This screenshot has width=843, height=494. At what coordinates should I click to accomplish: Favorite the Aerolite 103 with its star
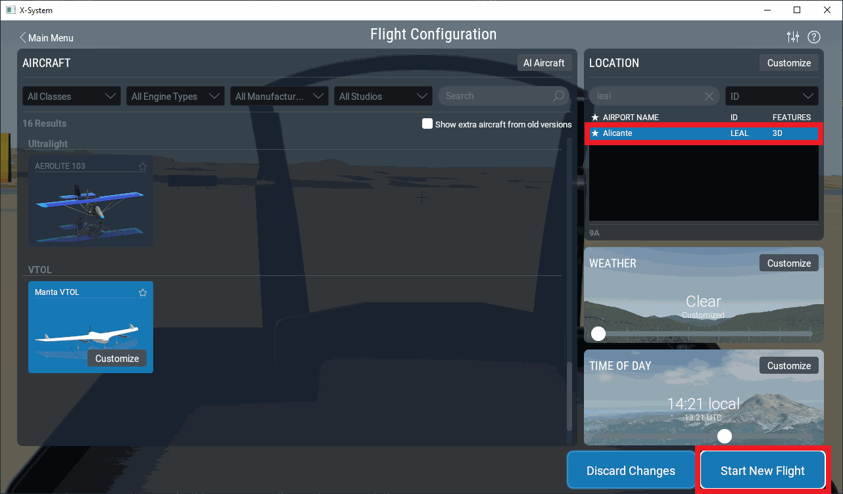point(143,166)
